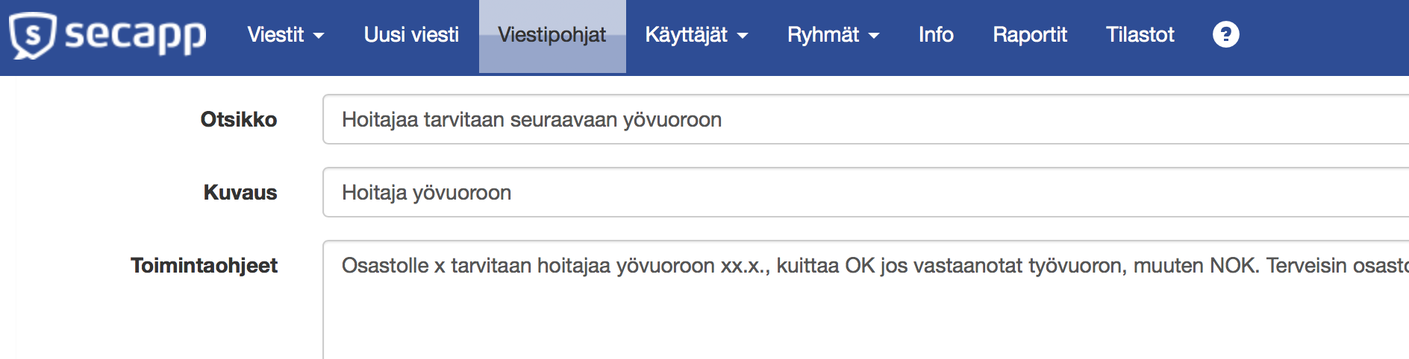1409x359 pixels.
Task: Expand the caret arrow beside Ryhmät
Action: coord(874,36)
